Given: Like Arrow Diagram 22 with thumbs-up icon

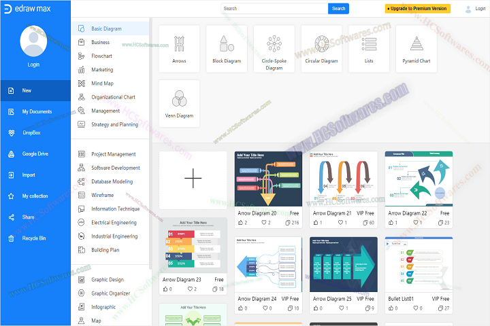Looking at the screenshot, I should [391, 223].
